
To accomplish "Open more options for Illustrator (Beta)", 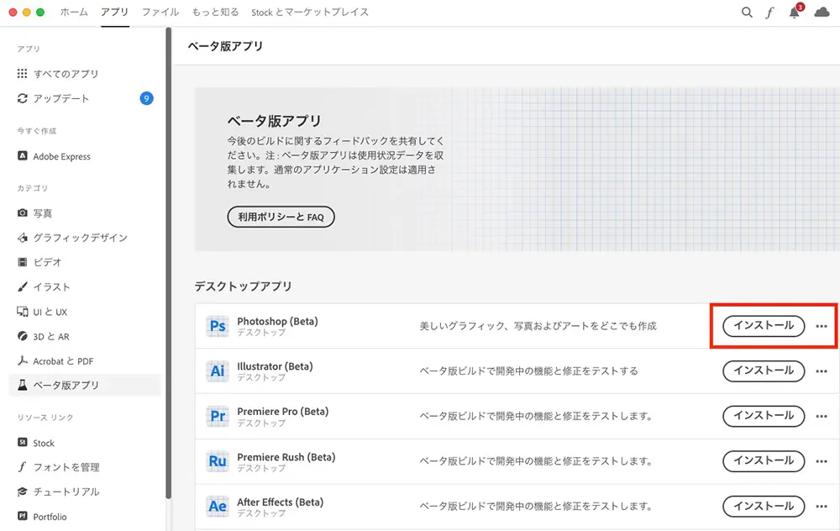I will [x=822, y=371].
